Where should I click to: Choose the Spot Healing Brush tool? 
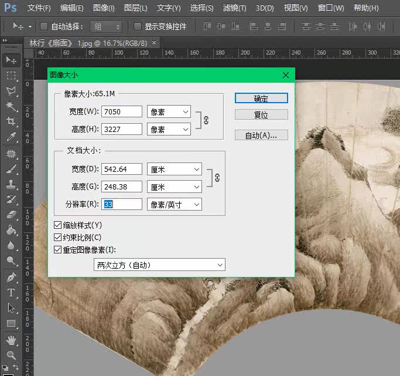coord(11,154)
